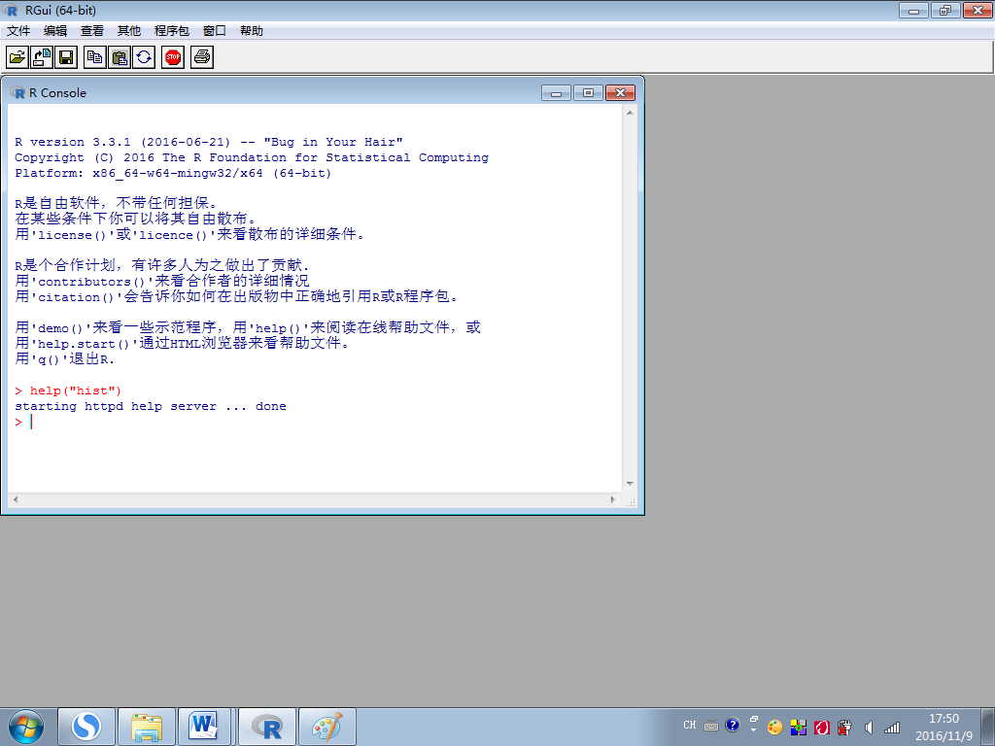995x746 pixels.
Task: Click the power plug tray icon with red X
Action: coord(844,728)
